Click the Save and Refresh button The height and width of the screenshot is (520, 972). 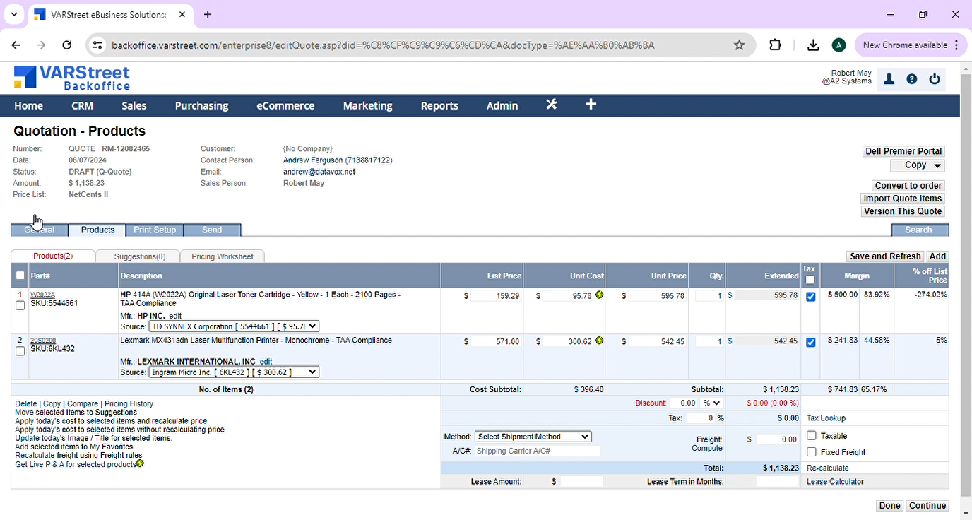pyautogui.click(x=885, y=256)
